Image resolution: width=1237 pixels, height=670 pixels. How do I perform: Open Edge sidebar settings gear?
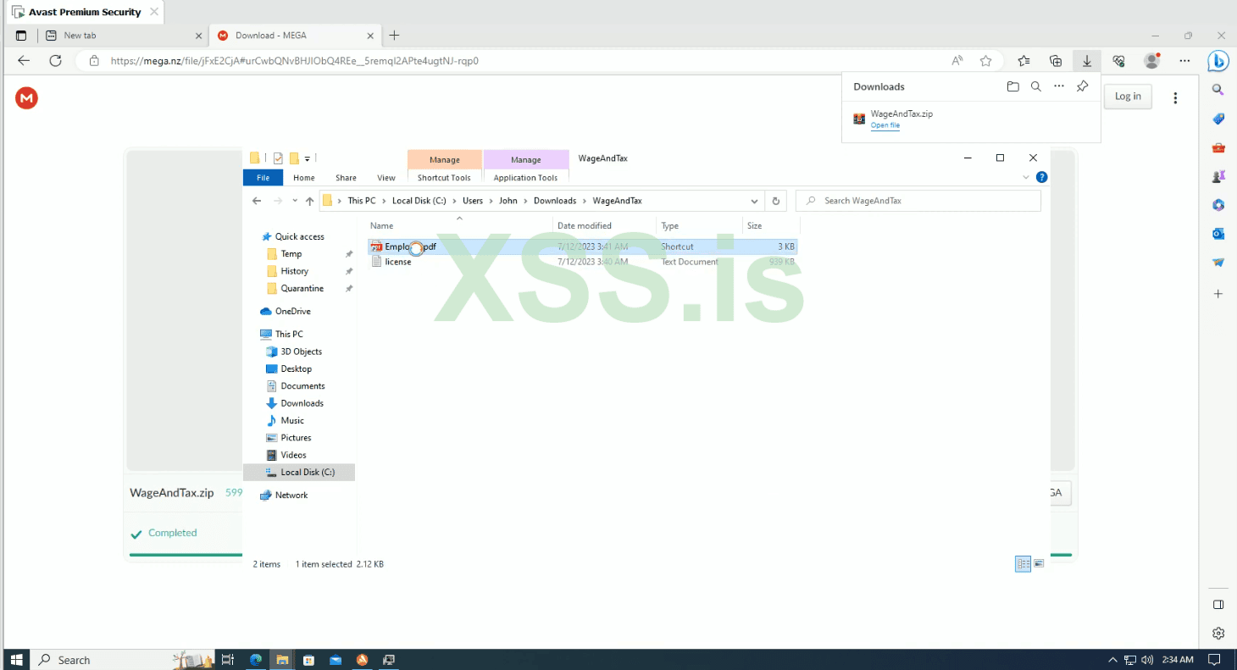click(1218, 634)
